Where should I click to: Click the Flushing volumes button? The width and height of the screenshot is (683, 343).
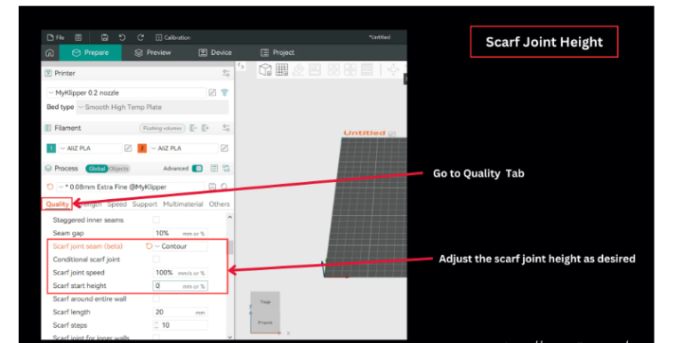162,128
